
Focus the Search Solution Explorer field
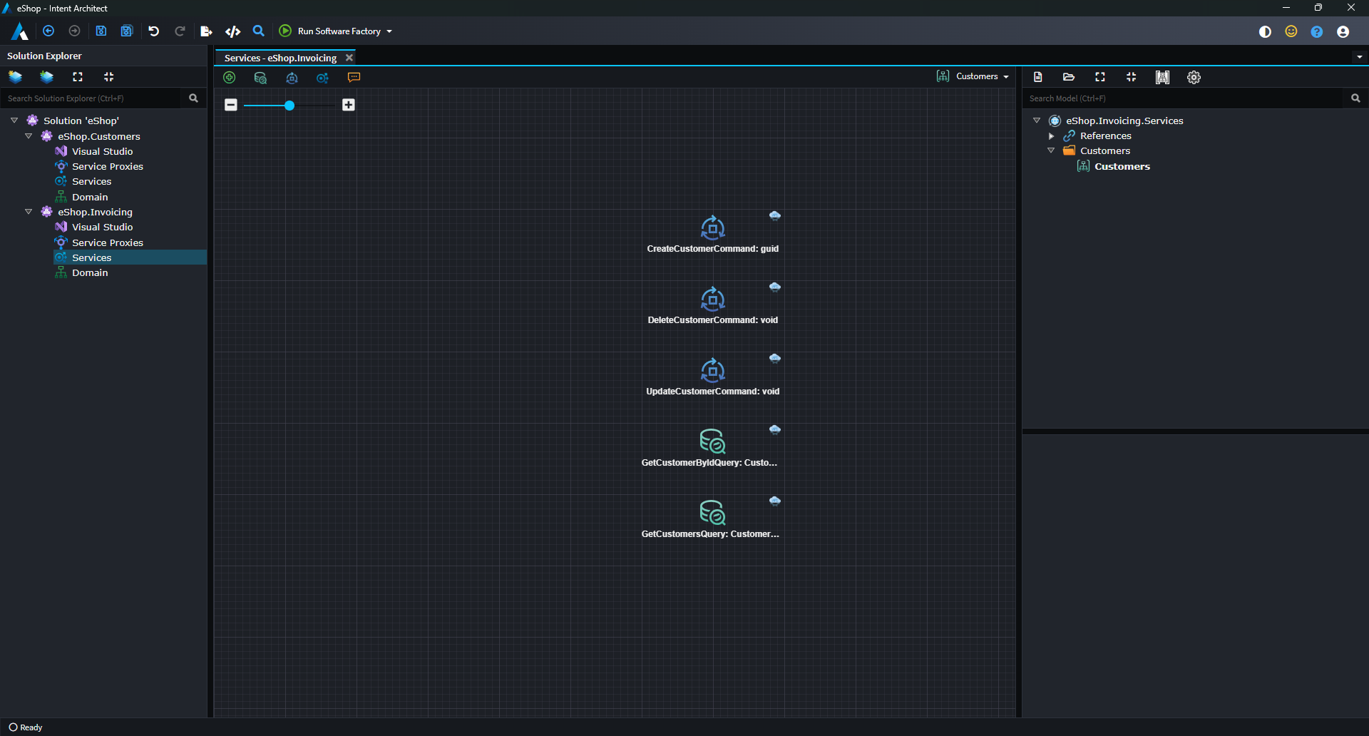91,98
